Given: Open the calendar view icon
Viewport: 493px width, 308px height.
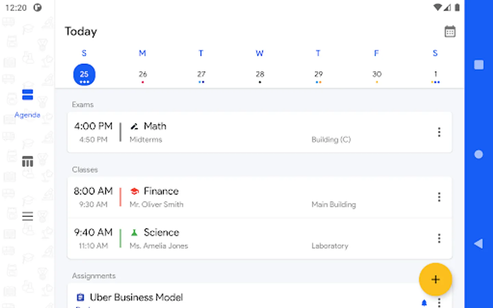Looking at the screenshot, I should click(x=450, y=32).
